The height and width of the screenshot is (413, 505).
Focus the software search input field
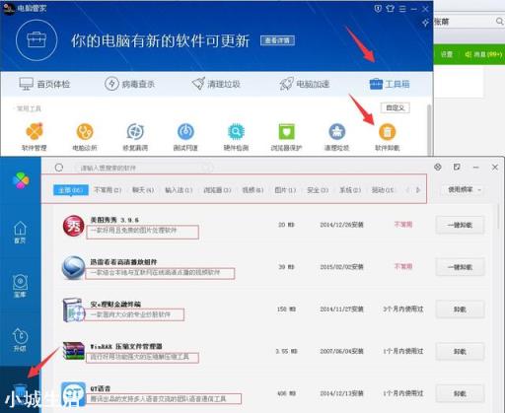pyautogui.click(x=144, y=169)
